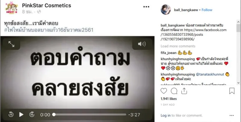
Task: Open the Log in link
Action: coord(165,115)
